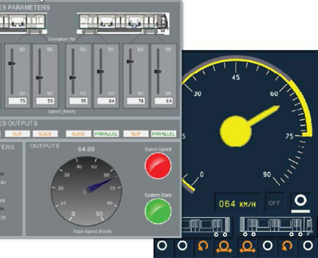Click the slider handle above the 75 value
Screen dimensions: 318x258
[x=12, y=63]
